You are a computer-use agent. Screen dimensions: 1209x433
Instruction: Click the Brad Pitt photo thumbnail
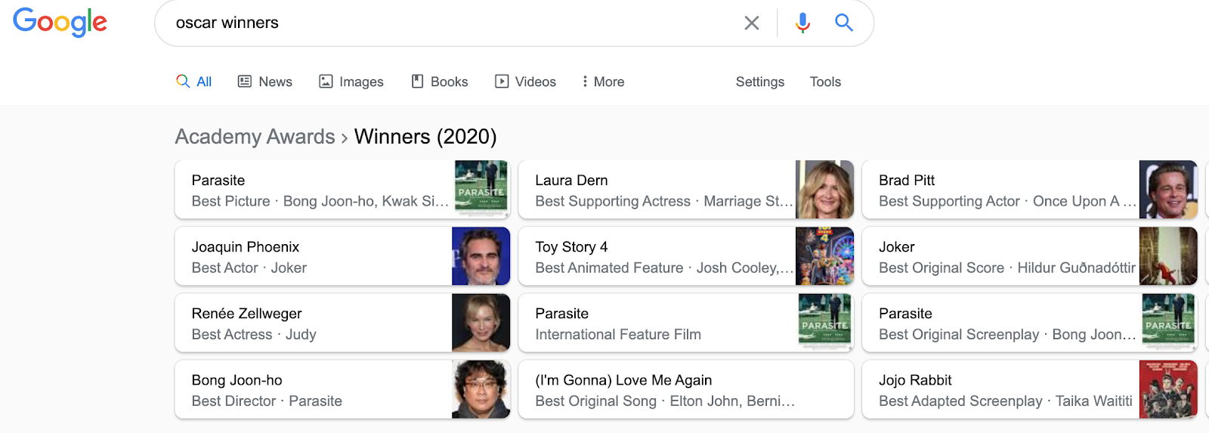pos(1168,190)
